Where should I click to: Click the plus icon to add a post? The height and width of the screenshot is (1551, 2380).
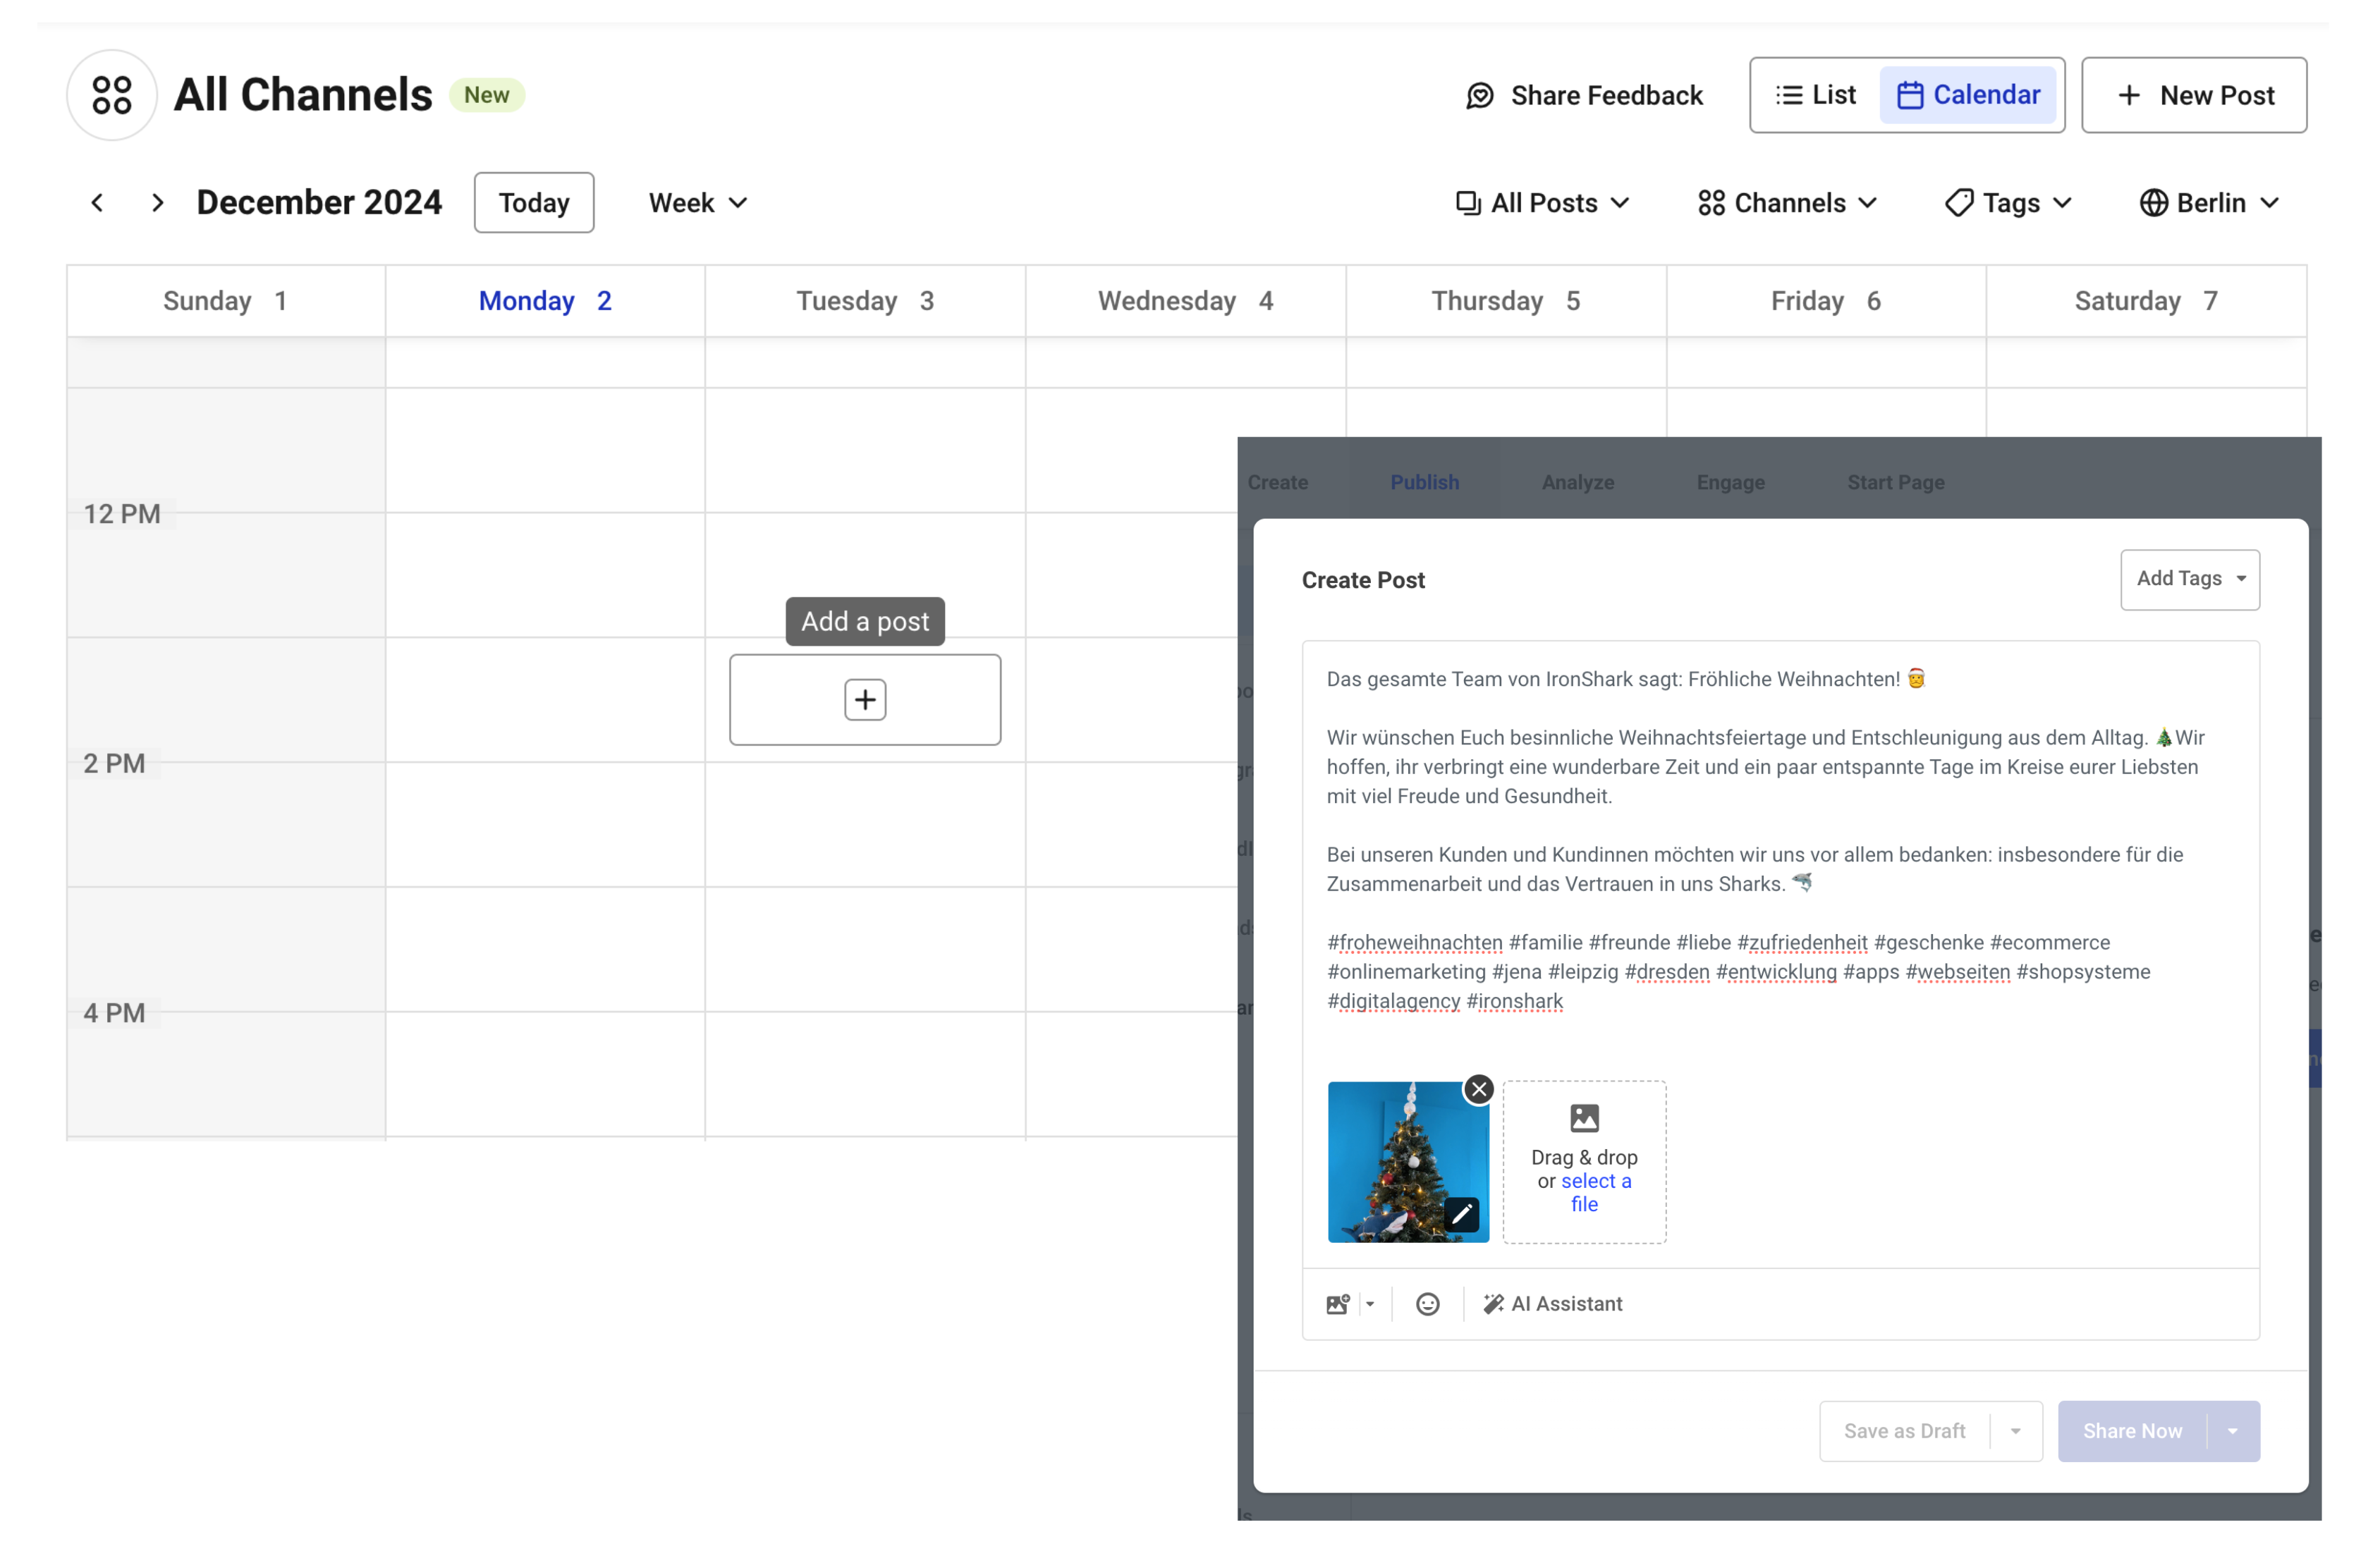(865, 700)
